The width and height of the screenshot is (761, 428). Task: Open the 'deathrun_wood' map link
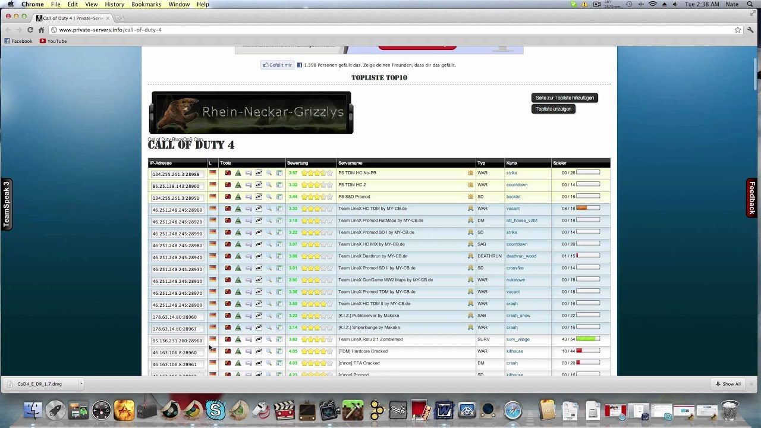[521, 256]
